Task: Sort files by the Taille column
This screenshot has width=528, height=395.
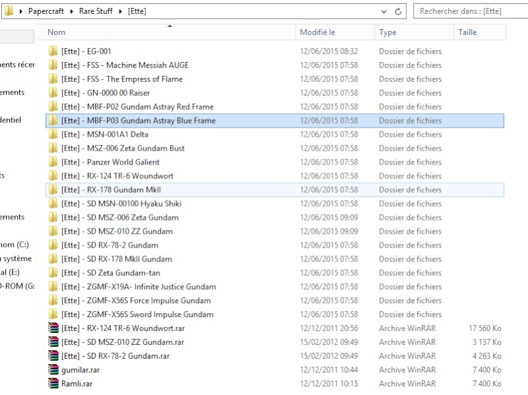Action: (480, 32)
